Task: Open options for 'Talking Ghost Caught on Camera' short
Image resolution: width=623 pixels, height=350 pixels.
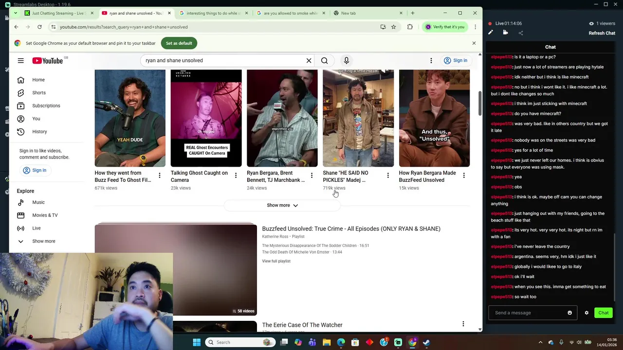Action: (236, 175)
